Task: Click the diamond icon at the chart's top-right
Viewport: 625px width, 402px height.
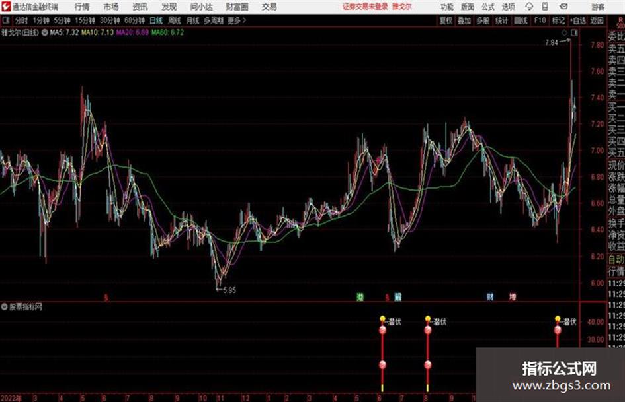Action: tap(564, 33)
